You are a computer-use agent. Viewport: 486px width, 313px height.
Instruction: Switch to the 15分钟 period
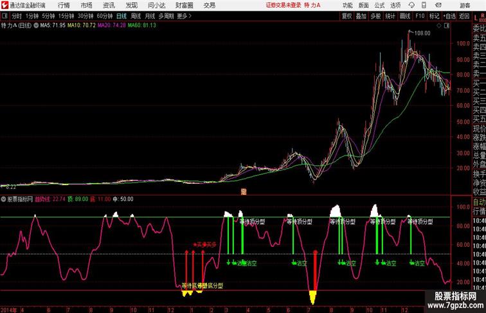[66, 16]
